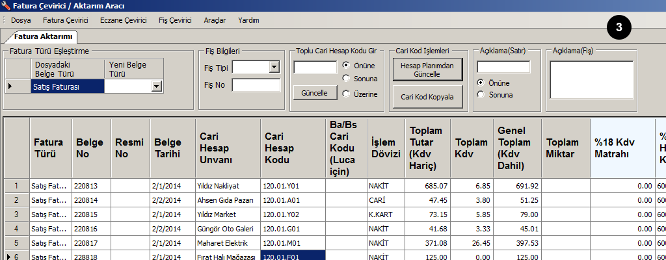
Task: Switch to the Fatura Aktarımı tab
Action: click(x=44, y=37)
